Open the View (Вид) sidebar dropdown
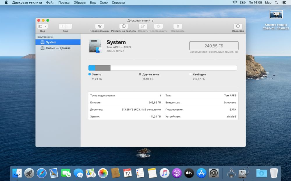Viewport: 291px width, 181px height. (42, 26)
